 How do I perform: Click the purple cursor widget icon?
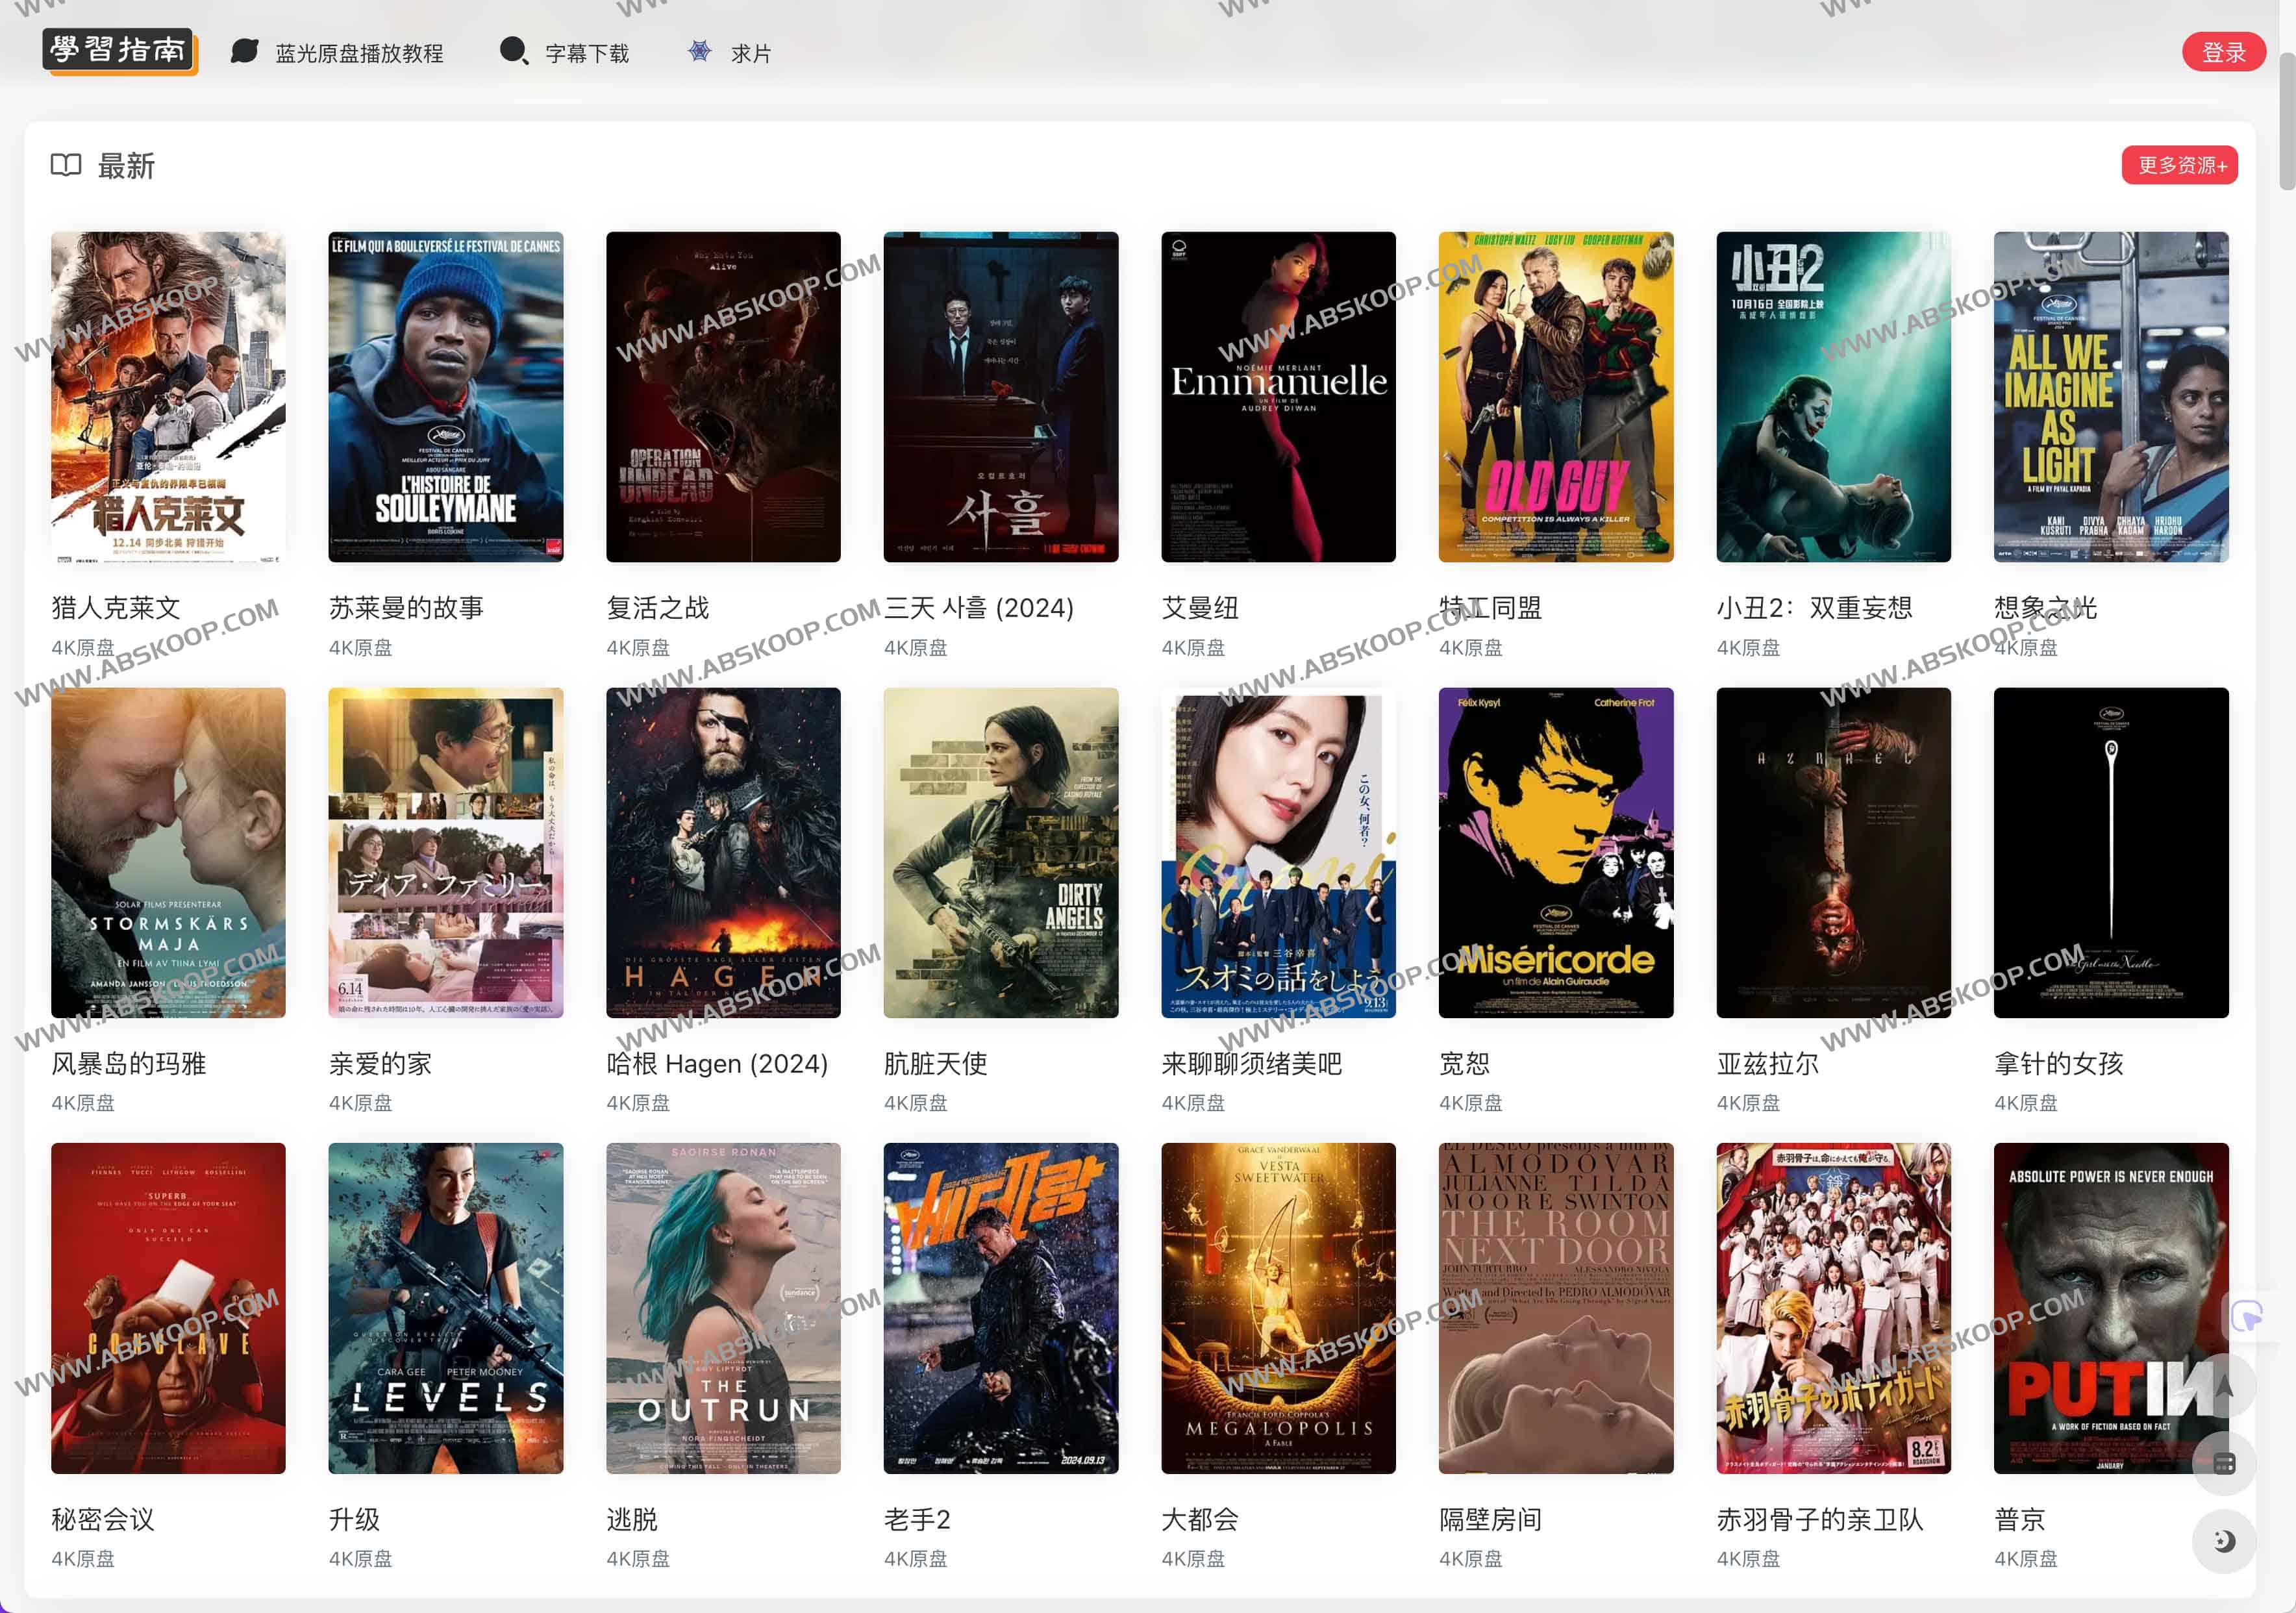[2246, 1316]
